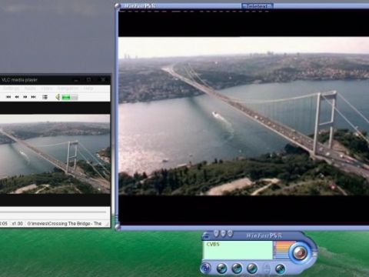This screenshot has width=369, height=277.
Task: Close the VLC media player window
Action: click(x=103, y=80)
